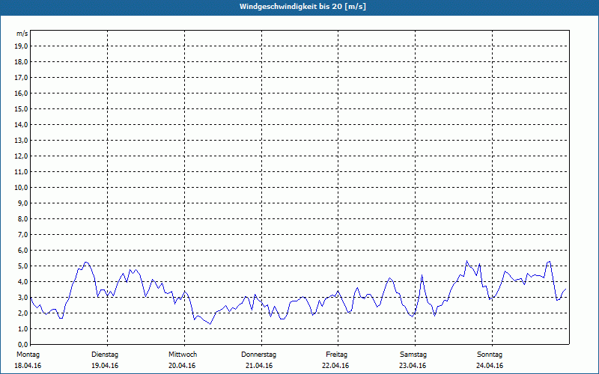Viewport: 599px width, 374px height.
Task: Select the 16,0 y-axis label
Action: (x=21, y=93)
